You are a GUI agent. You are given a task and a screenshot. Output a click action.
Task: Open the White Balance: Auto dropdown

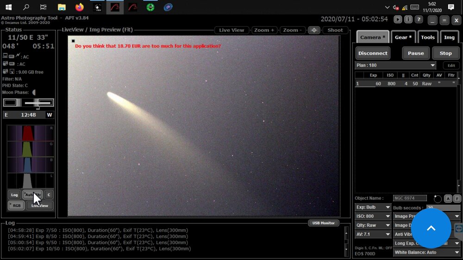click(x=426, y=252)
